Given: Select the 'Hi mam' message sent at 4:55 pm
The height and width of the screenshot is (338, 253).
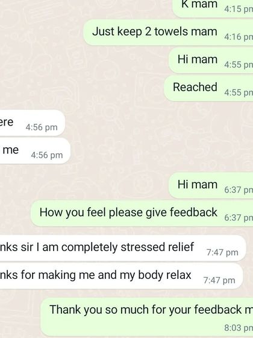Looking at the screenshot, I should 211,60.
